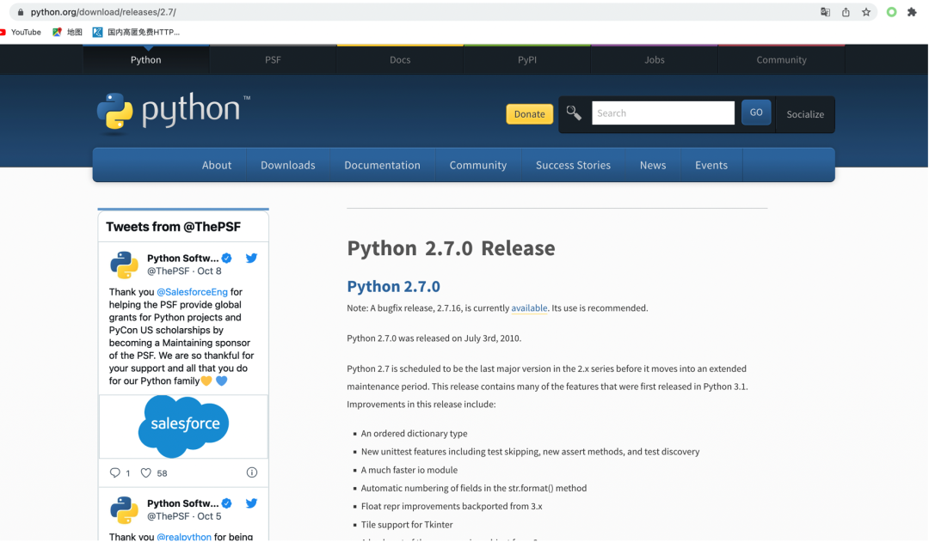The width and height of the screenshot is (929, 548).
Task: Click the '@ThePSF · Oct 8' handle text
Action: coord(184,271)
